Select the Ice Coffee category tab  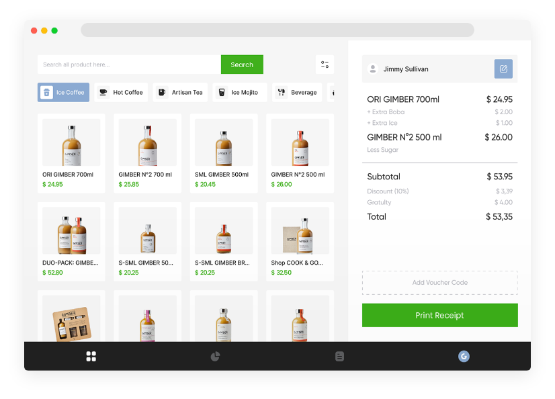(63, 93)
